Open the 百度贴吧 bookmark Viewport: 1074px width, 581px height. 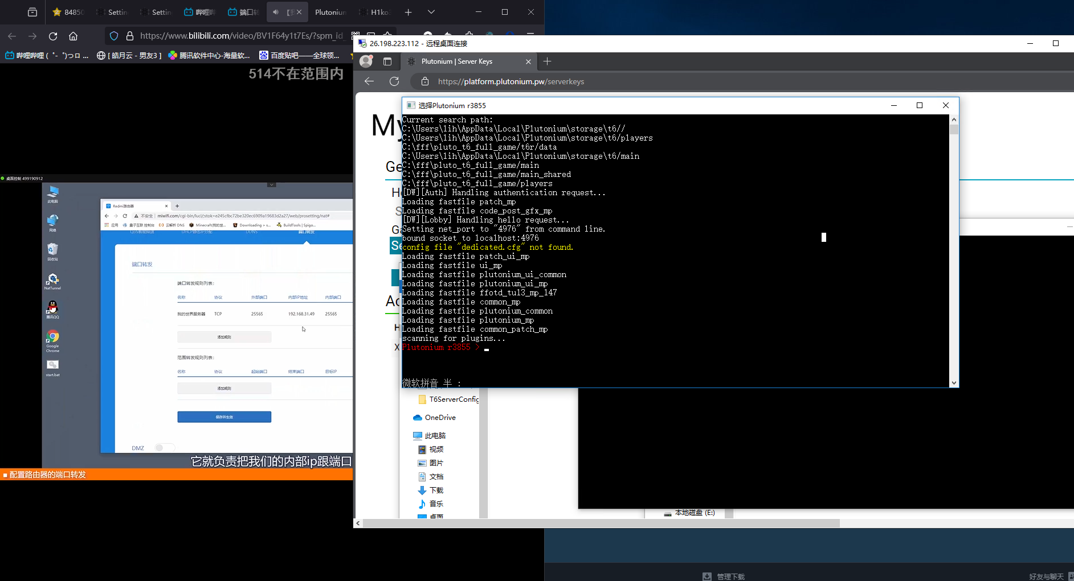299,55
